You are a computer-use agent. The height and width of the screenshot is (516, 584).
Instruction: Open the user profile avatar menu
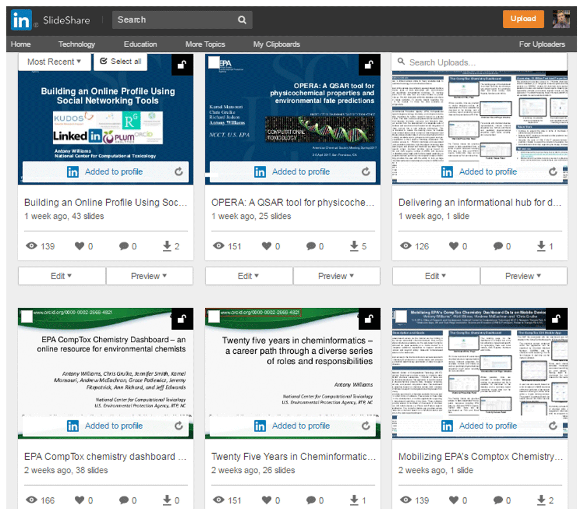pyautogui.click(x=561, y=19)
